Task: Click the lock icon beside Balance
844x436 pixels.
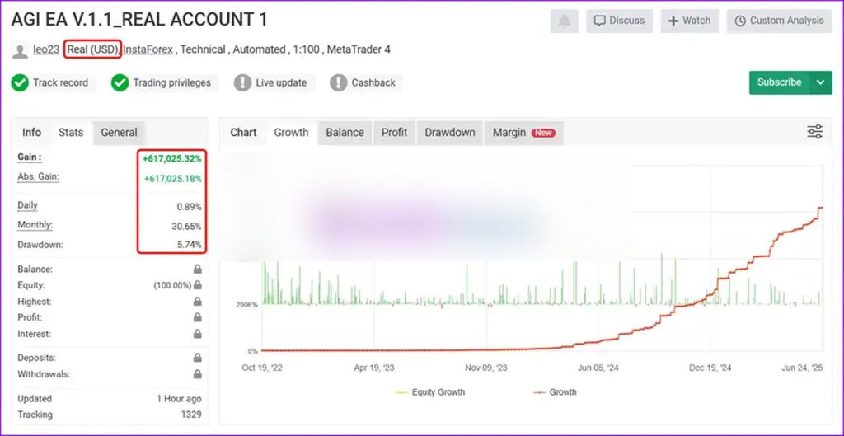Action: pyautogui.click(x=198, y=270)
